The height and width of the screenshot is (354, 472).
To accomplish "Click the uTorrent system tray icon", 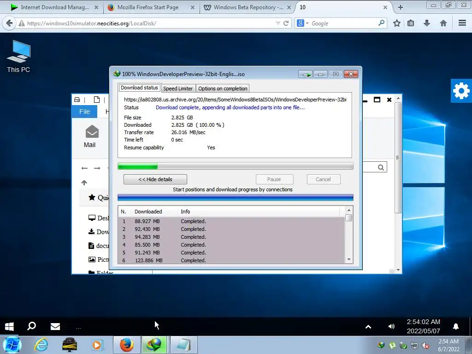I will (392, 345).
